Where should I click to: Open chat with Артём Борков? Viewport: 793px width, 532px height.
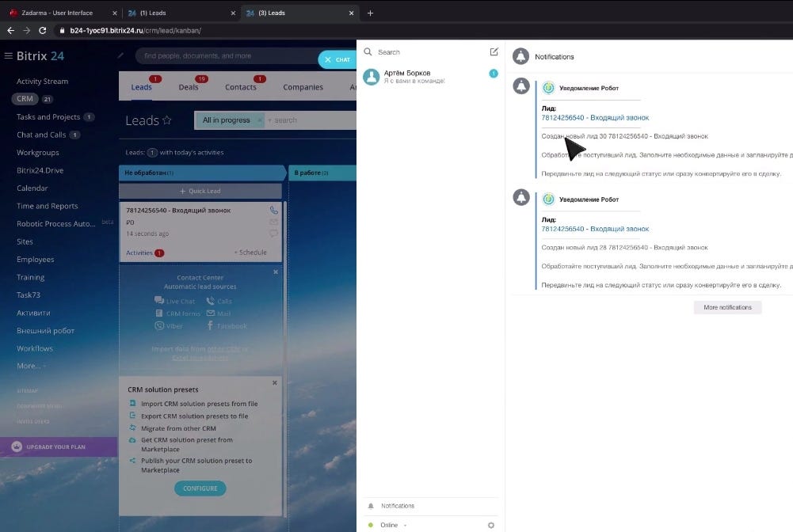point(430,77)
